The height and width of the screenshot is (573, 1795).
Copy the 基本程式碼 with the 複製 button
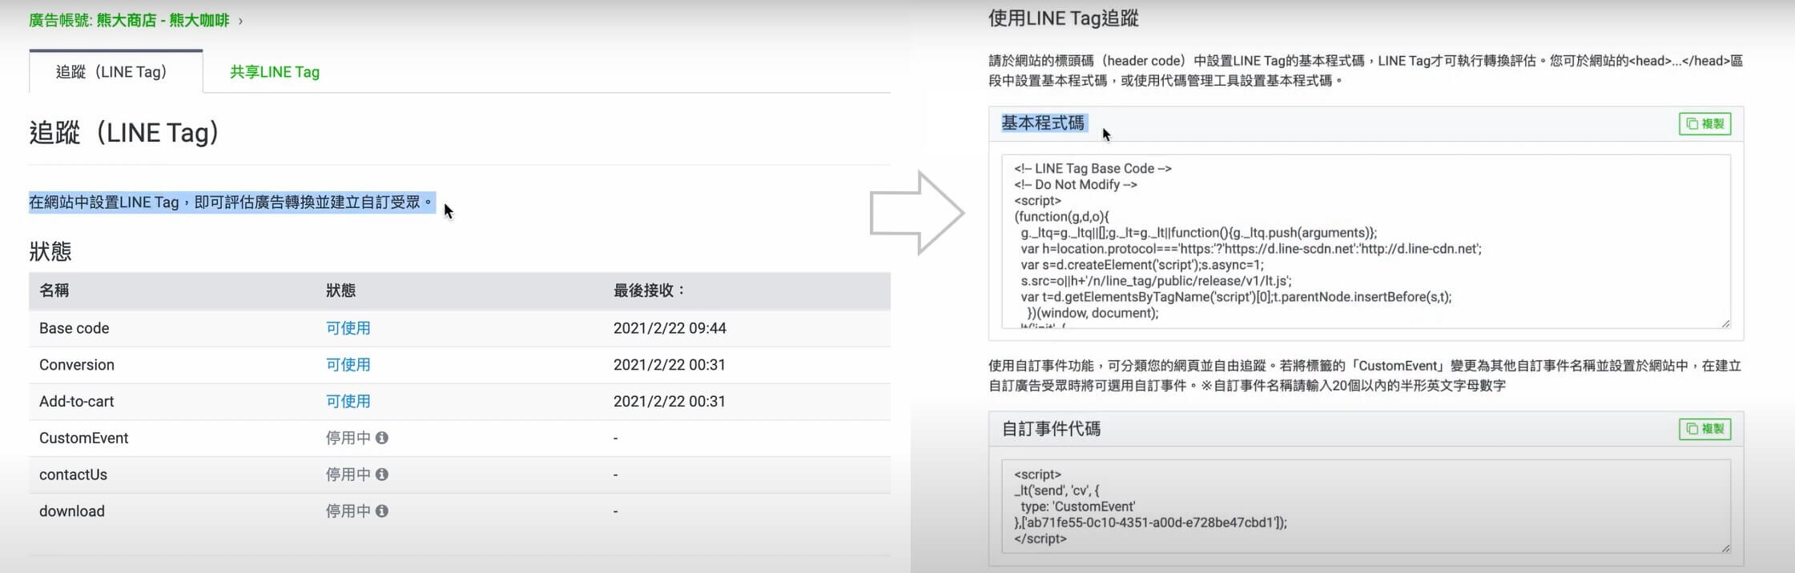(1704, 124)
